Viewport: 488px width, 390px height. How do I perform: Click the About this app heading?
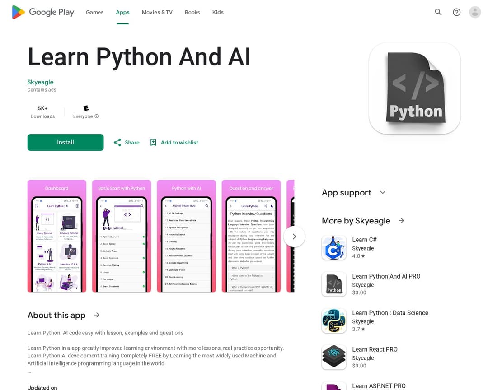(x=56, y=315)
